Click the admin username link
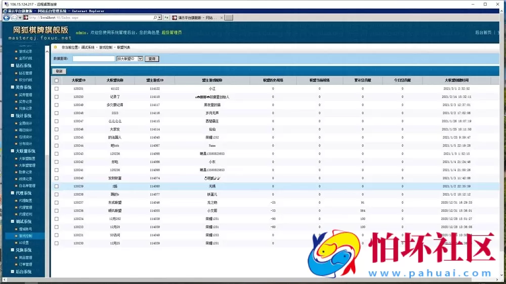This screenshot has width=506, height=284. (81, 32)
